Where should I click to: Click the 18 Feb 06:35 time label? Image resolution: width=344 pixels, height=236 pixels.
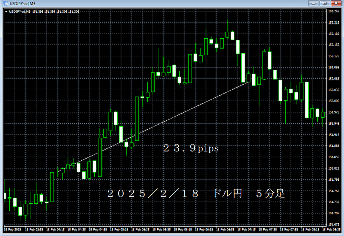(x=204, y=229)
